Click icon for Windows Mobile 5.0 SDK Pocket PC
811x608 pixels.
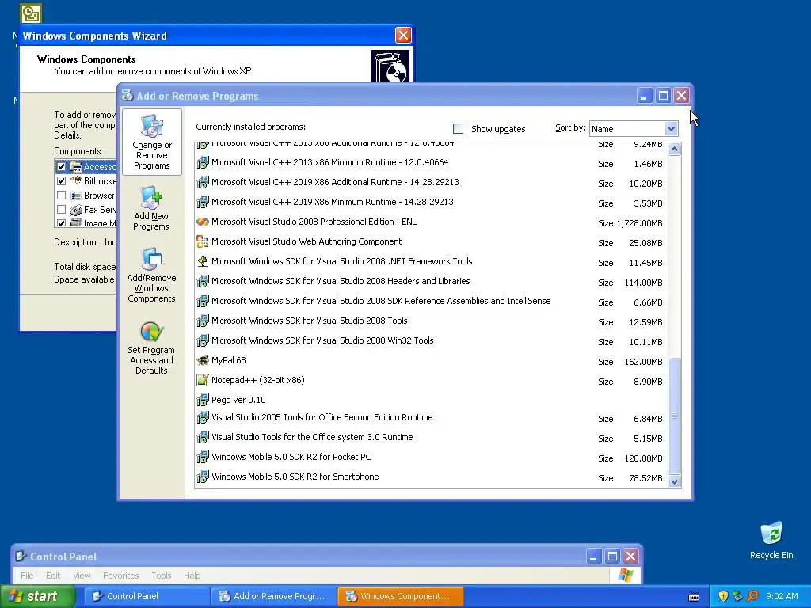202,457
